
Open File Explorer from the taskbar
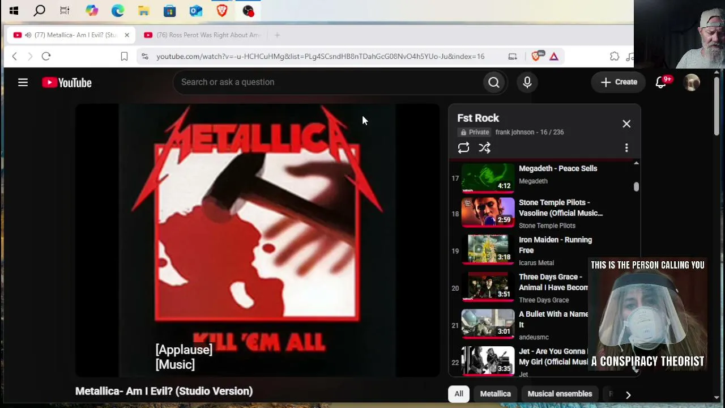(x=144, y=10)
